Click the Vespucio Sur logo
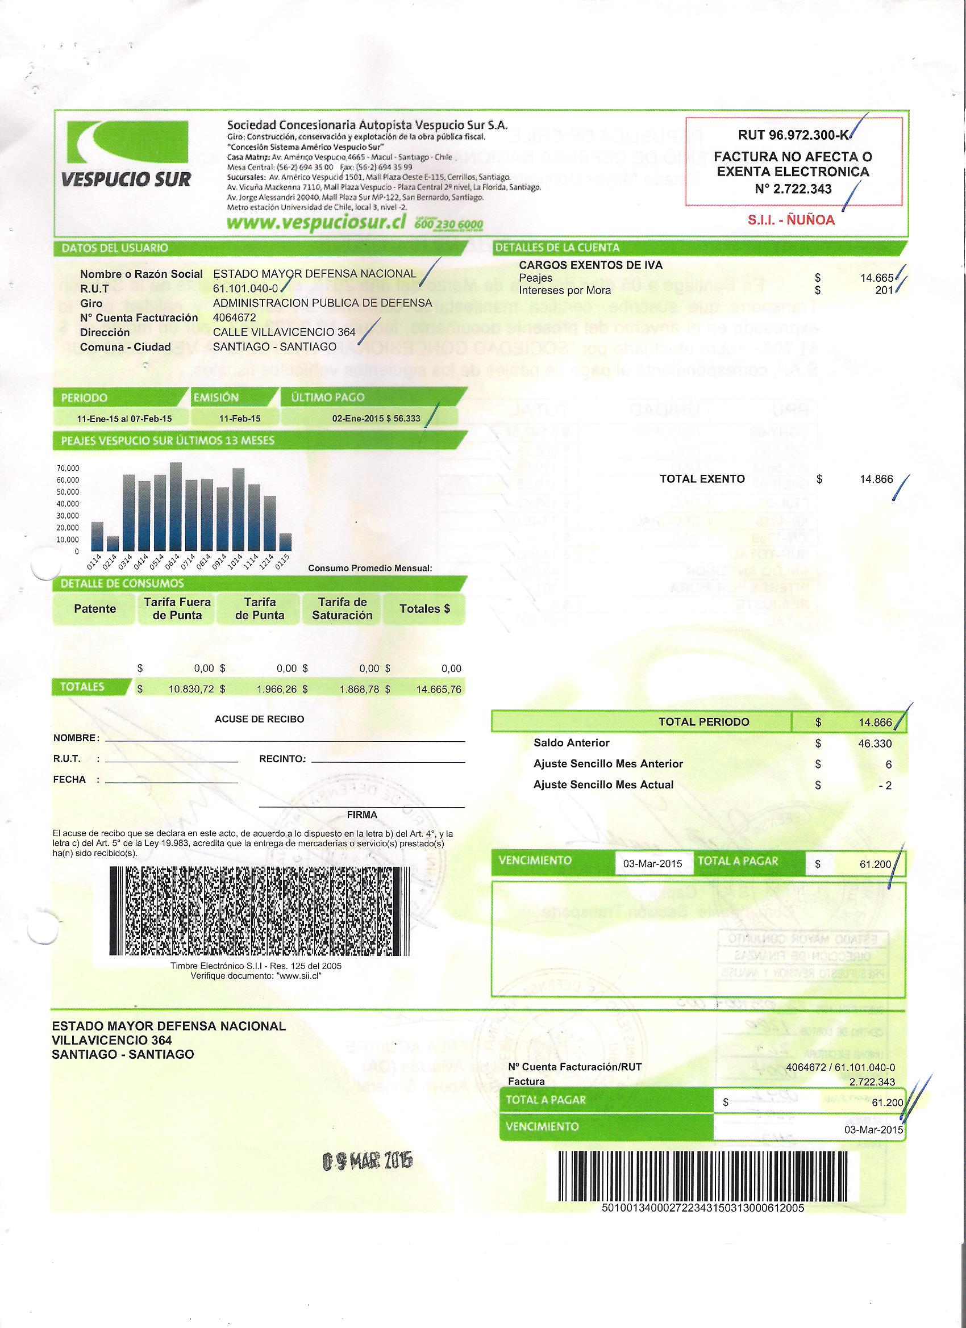966x1328 pixels. pyautogui.click(x=126, y=154)
